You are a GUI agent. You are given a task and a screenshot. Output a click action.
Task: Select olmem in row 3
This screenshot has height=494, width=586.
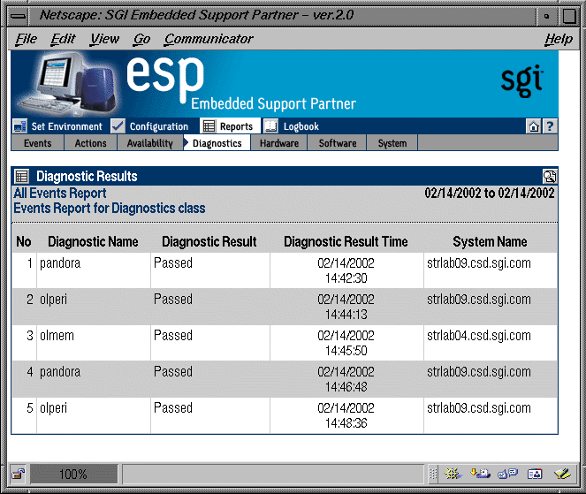coord(57,336)
